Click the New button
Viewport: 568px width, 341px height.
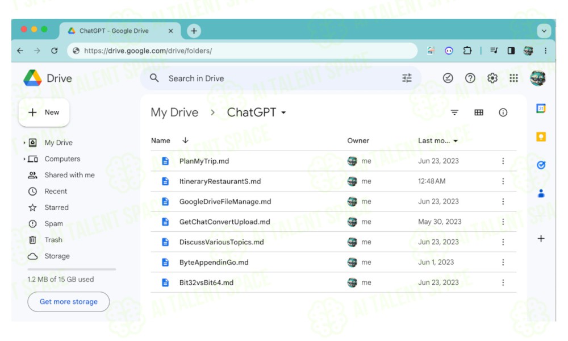point(44,113)
